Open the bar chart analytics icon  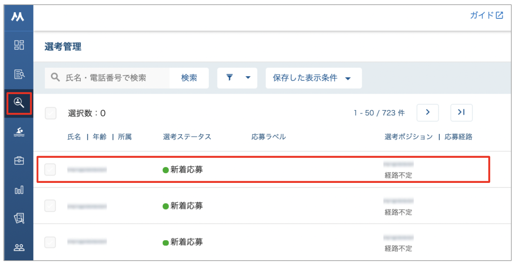[x=19, y=190]
